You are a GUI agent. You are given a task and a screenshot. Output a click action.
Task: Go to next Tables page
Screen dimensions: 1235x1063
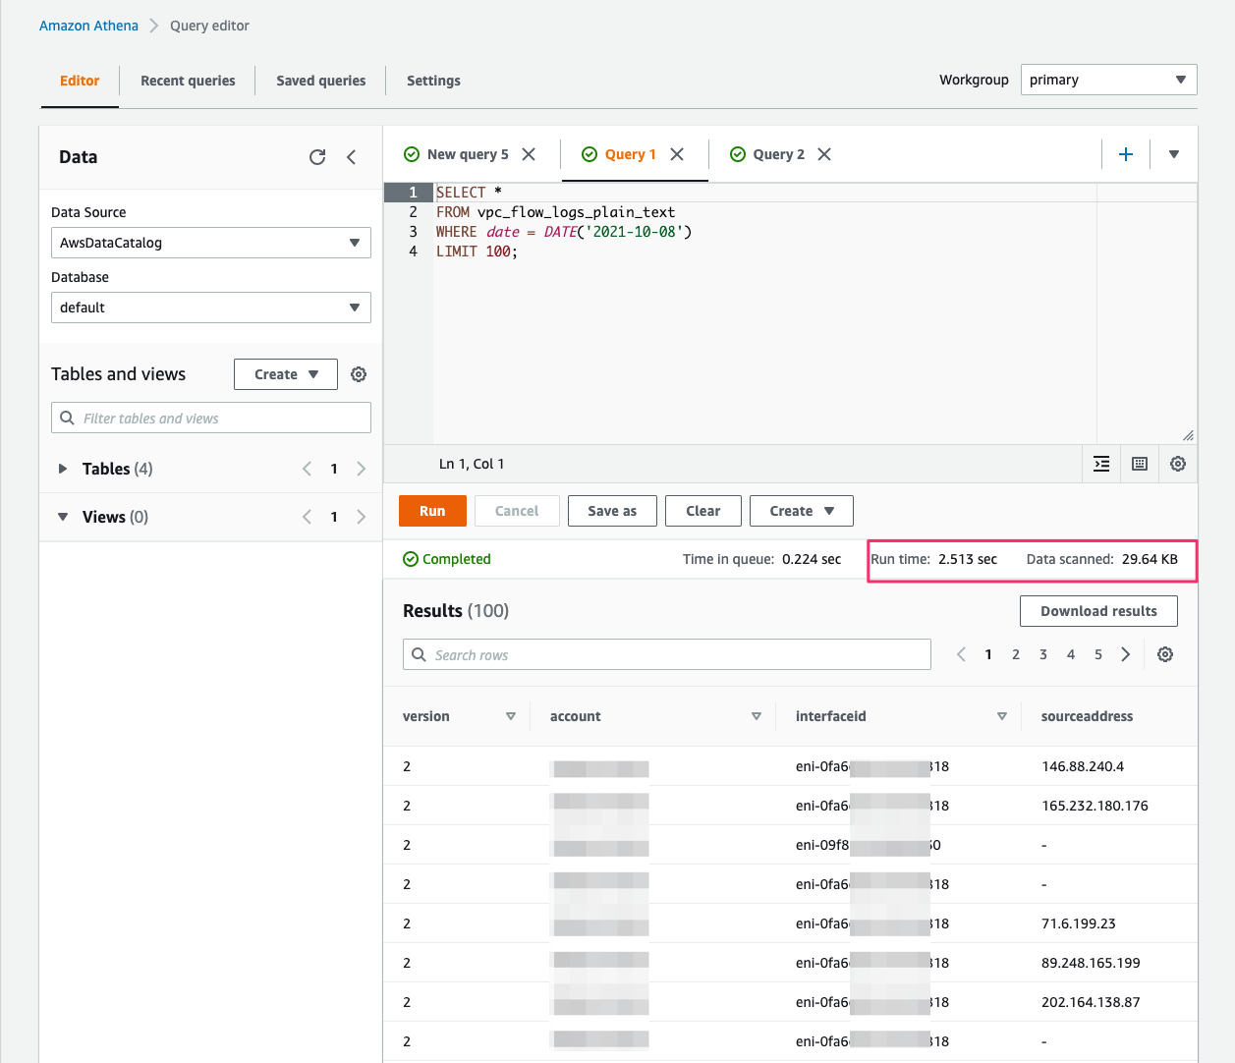pos(362,469)
